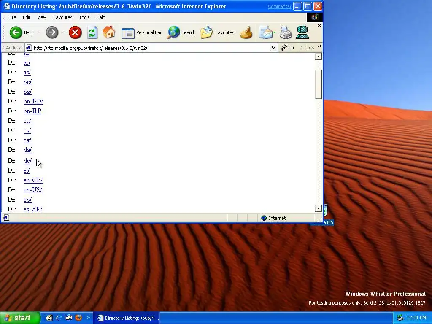The width and height of the screenshot is (432, 324).
Task: Go back with the green Back arrow
Action: [x=16, y=32]
